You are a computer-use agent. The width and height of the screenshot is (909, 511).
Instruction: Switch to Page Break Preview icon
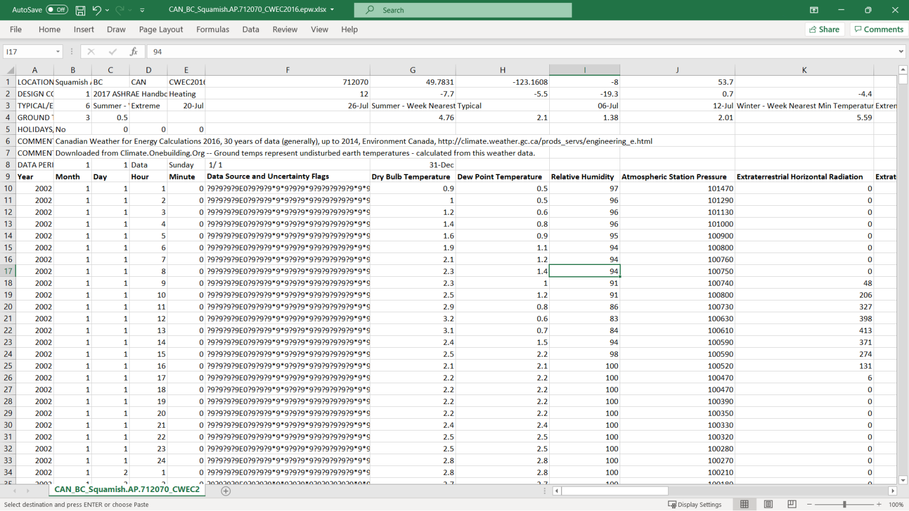click(x=792, y=504)
